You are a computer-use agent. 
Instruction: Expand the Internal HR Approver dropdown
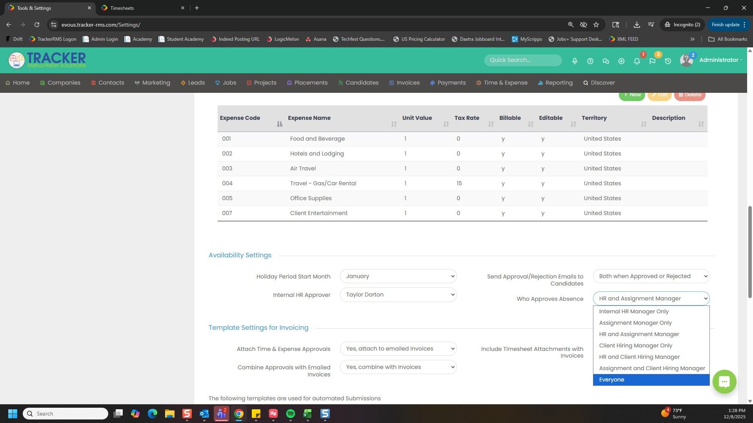(398, 295)
